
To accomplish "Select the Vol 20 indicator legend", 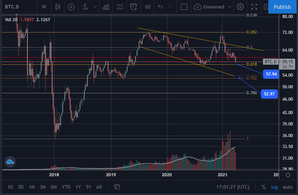I will point(11,20).
